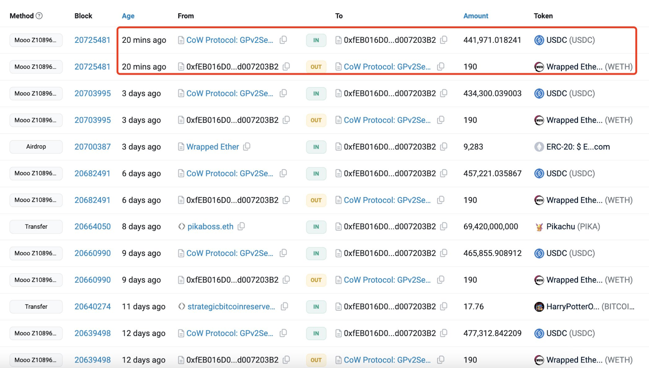Select recipient 0xfEB016D0...d007203B2 in 465,855.908912 row
The image size is (649, 368).
pyautogui.click(x=390, y=253)
